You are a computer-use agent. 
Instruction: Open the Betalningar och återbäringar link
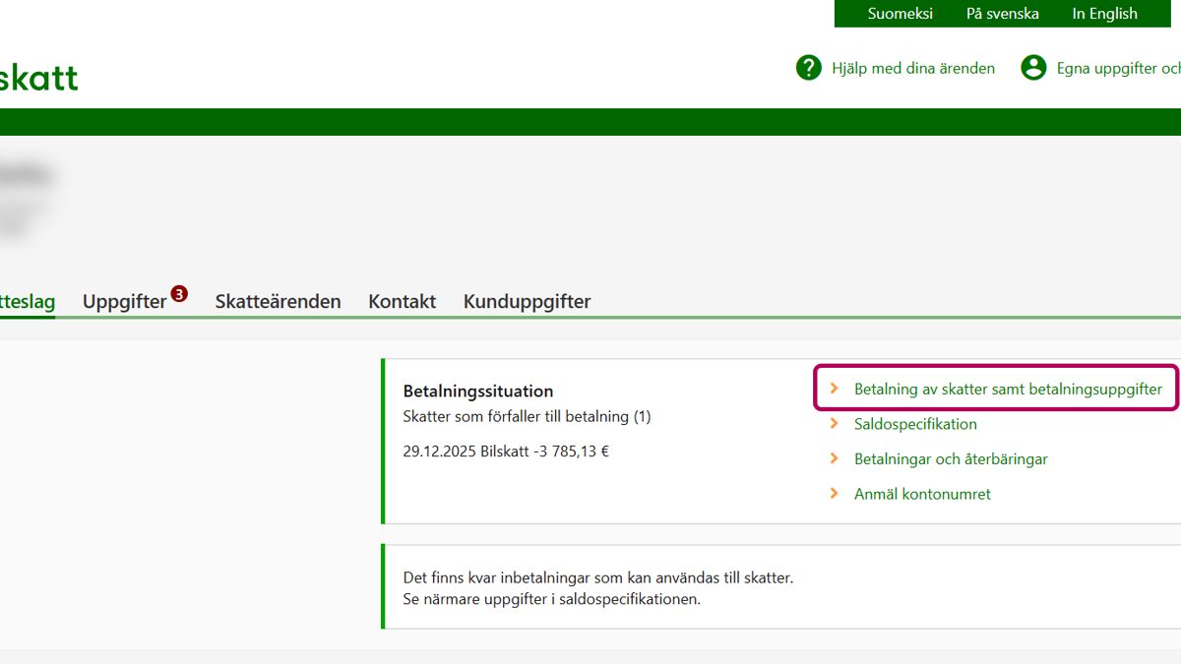tap(951, 459)
